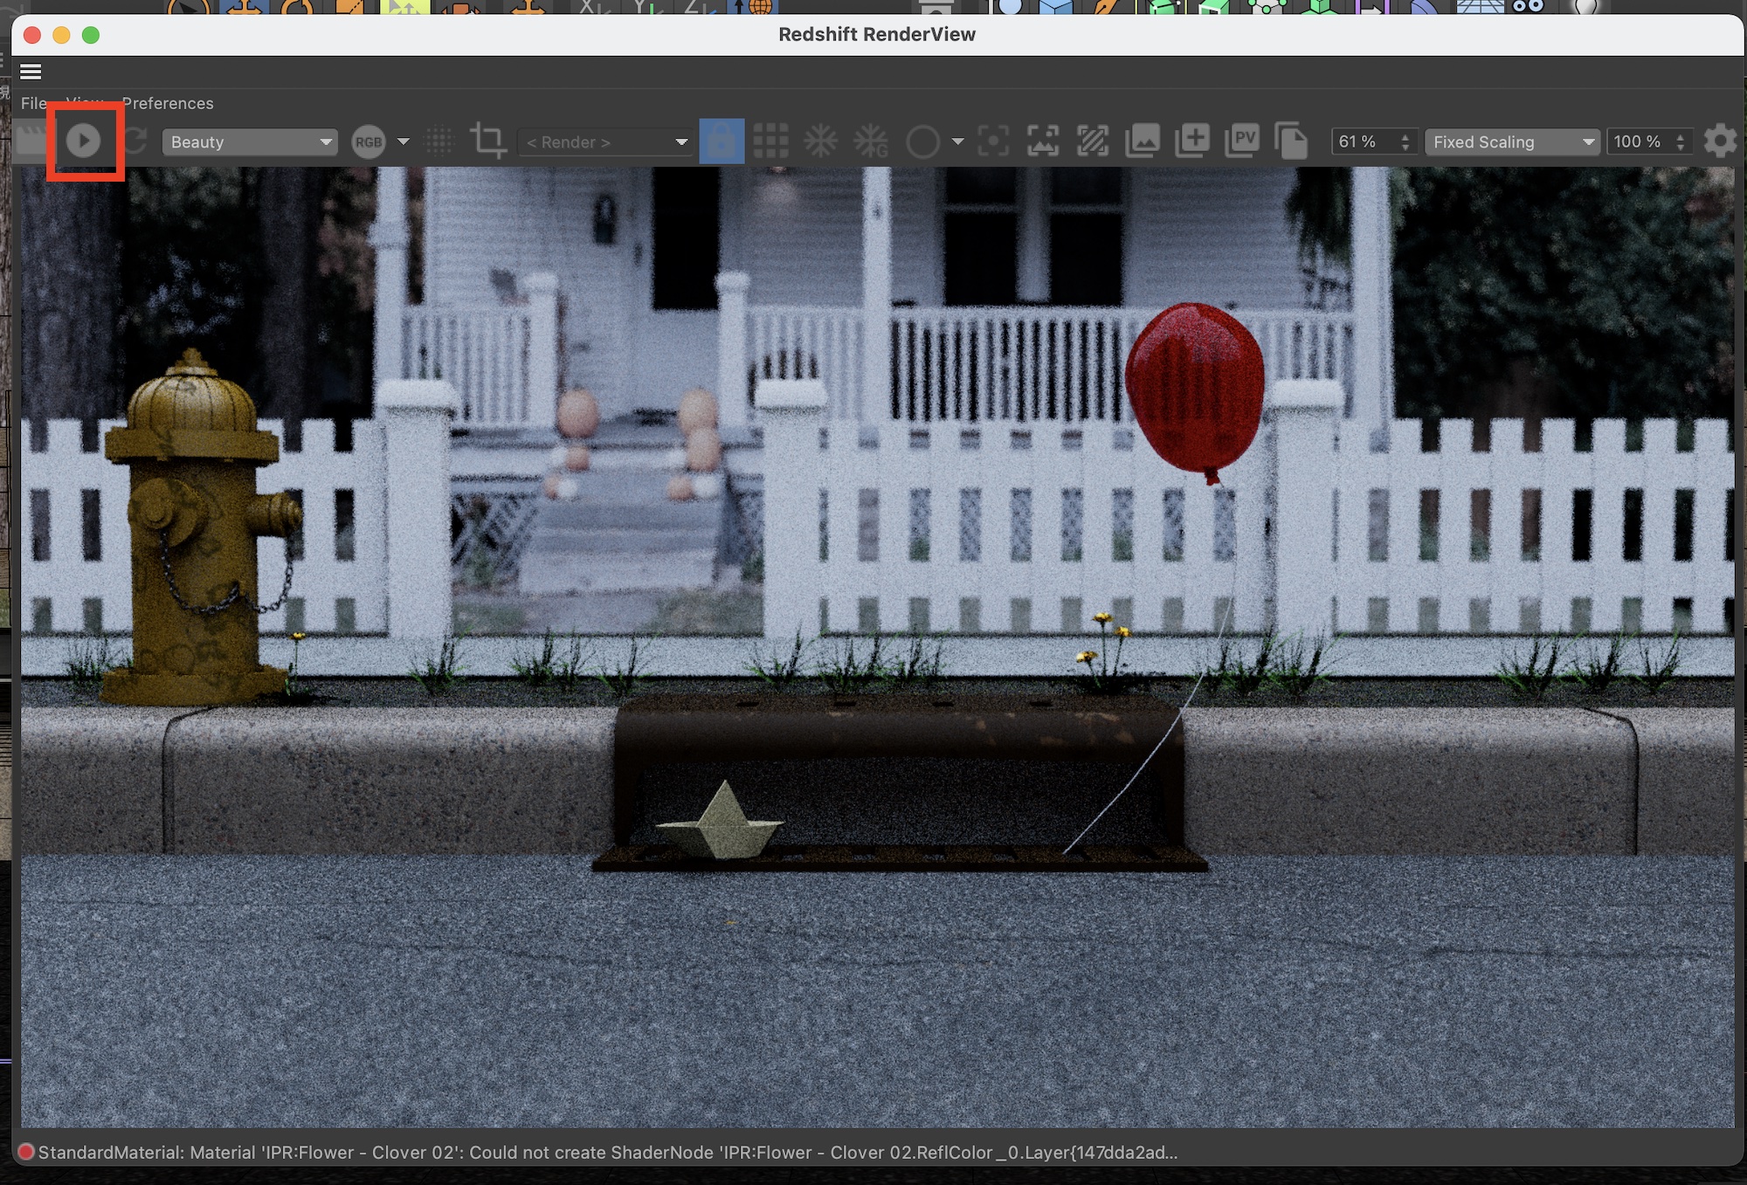Viewport: 1747px width, 1185px height.
Task: Toggle the blue camera lock button
Action: coord(722,141)
